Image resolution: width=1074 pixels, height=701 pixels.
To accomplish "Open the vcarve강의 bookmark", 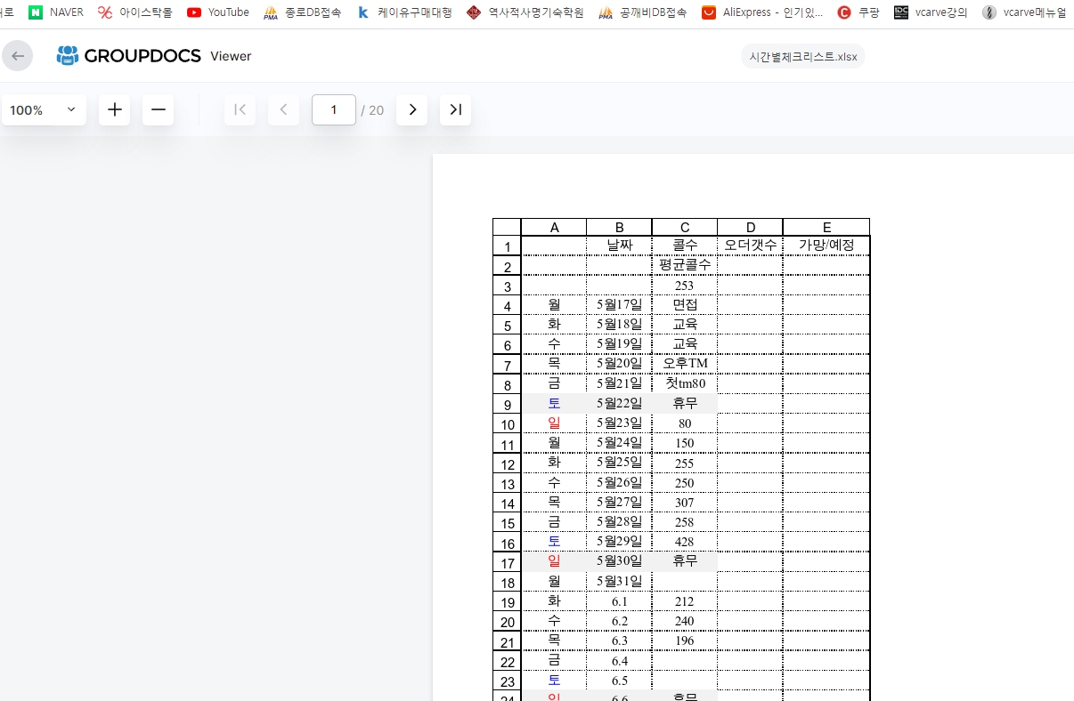I will [931, 12].
